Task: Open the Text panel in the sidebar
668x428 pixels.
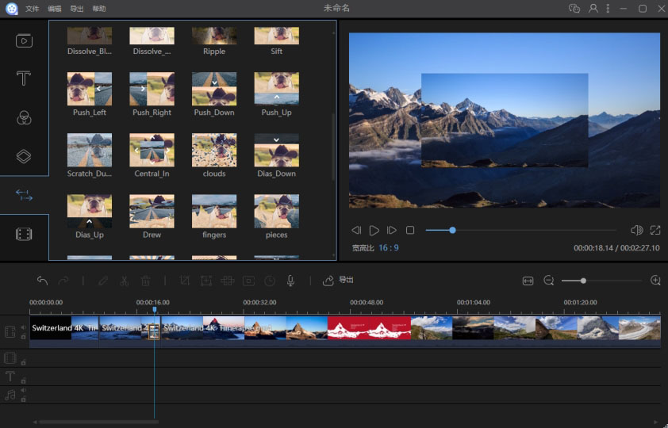Action: point(24,78)
